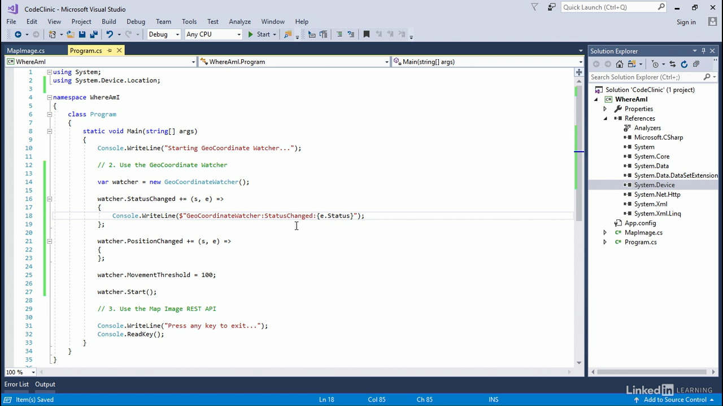Image resolution: width=723 pixels, height=406 pixels.
Task: Comment out selected lines via toolbar icon
Action: pyautogui.click(x=339, y=34)
